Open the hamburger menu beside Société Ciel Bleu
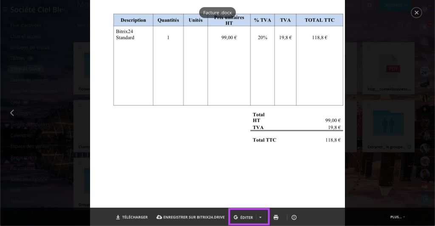 [x=5, y=9]
